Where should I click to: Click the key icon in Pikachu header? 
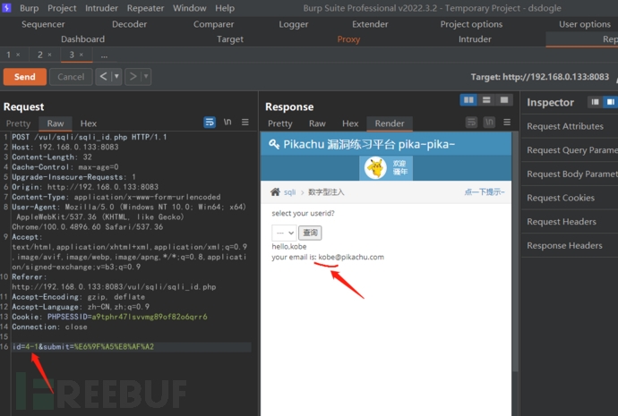274,144
